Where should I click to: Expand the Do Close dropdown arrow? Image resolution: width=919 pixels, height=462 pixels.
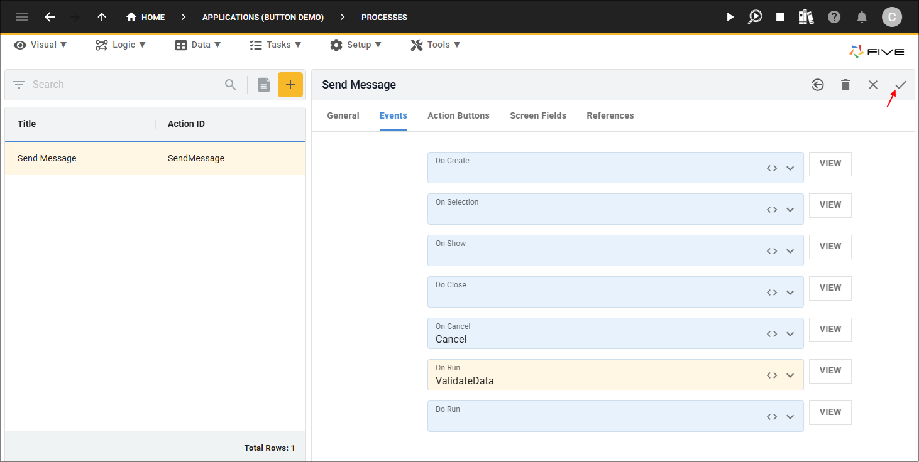[790, 293]
